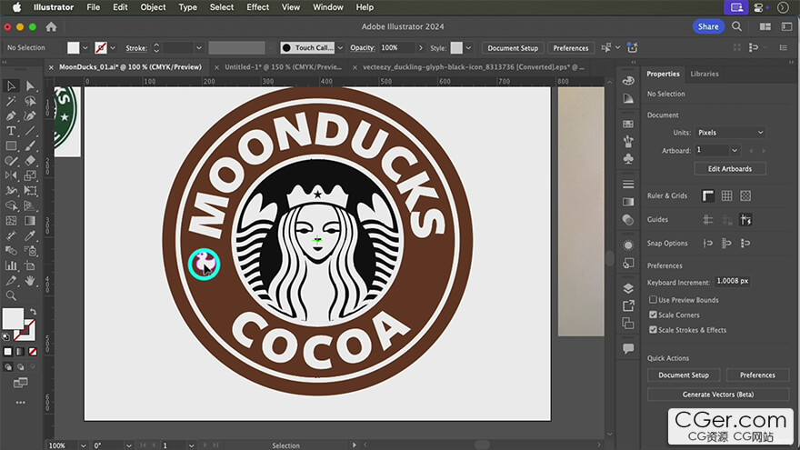Click the Stroke swatch in control bar
The image size is (800, 450).
point(101,48)
